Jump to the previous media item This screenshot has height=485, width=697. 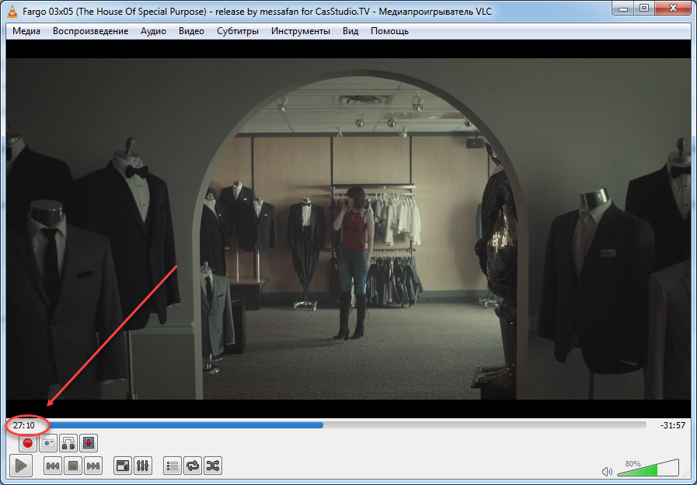click(x=53, y=466)
